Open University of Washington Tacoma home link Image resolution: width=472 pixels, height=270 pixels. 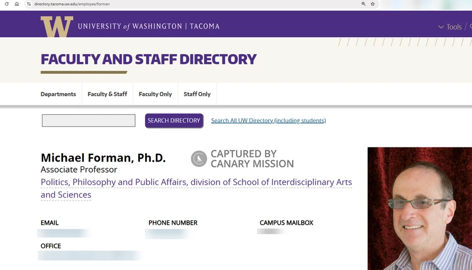pyautogui.click(x=149, y=26)
